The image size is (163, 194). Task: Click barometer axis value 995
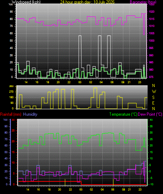click(151, 48)
